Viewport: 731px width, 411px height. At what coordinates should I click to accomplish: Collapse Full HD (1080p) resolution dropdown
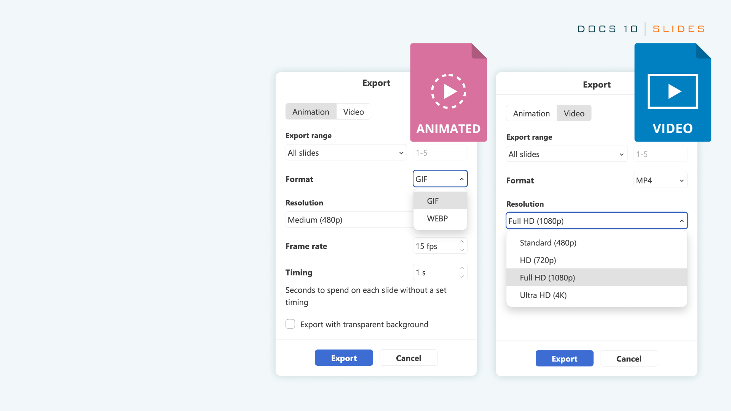click(597, 221)
